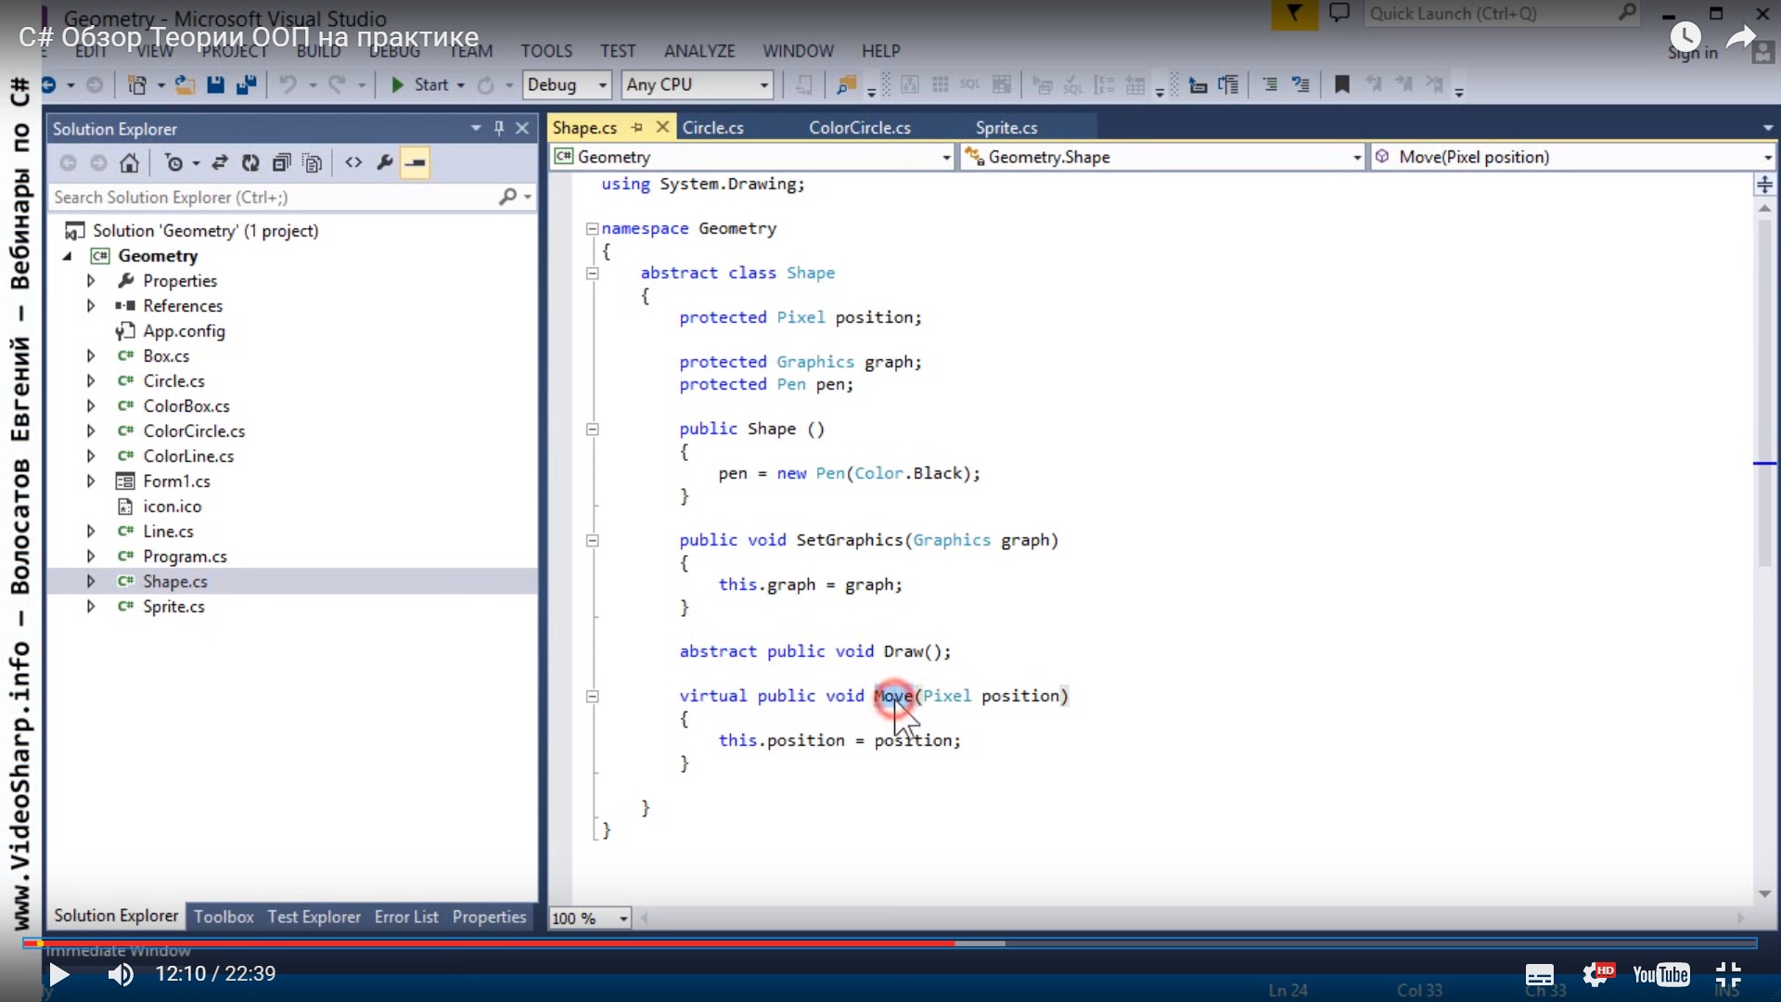The width and height of the screenshot is (1781, 1002).
Task: Click the notifications flag icon
Action: 1294,13
